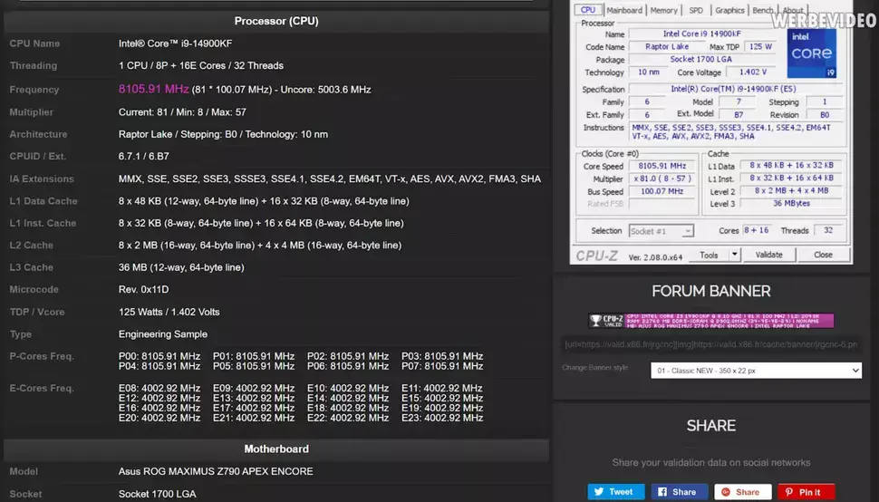
Task: Click the L1 Inst. Cache value
Action: [261, 223]
